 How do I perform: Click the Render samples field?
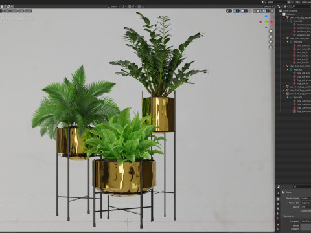pos(306,225)
